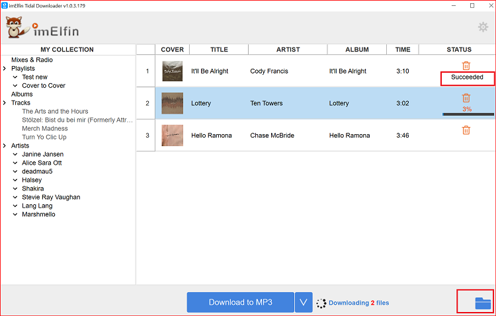Select the Stölzel: Bist du bei mir track
496x316 pixels.
tap(77, 120)
